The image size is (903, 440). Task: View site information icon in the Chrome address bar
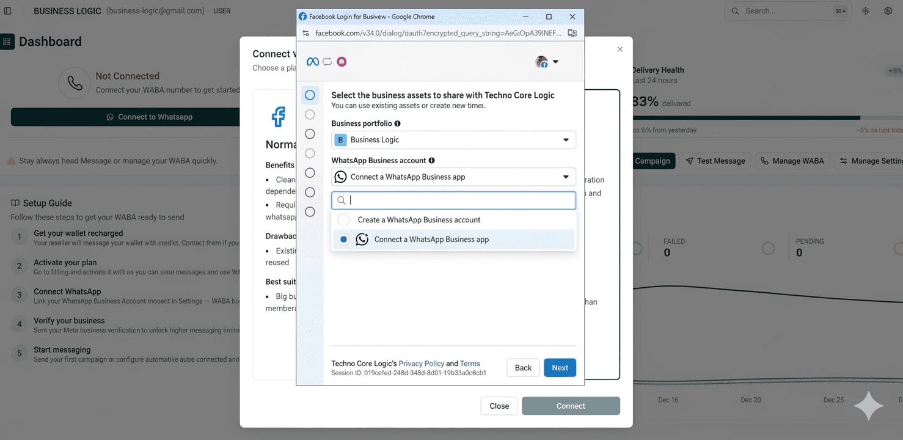306,33
